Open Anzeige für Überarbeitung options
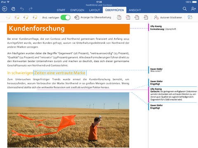This screenshot has height=148, width=198. tap(93, 17)
